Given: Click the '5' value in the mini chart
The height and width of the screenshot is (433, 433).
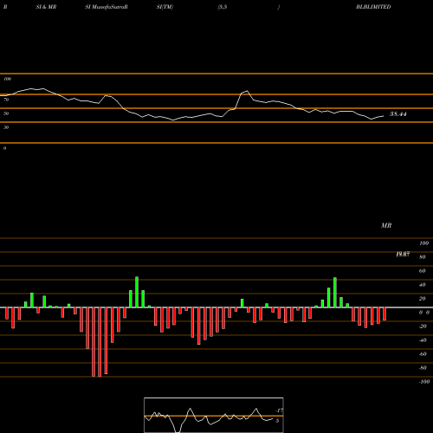Looking at the screenshot, I should click(277, 421).
